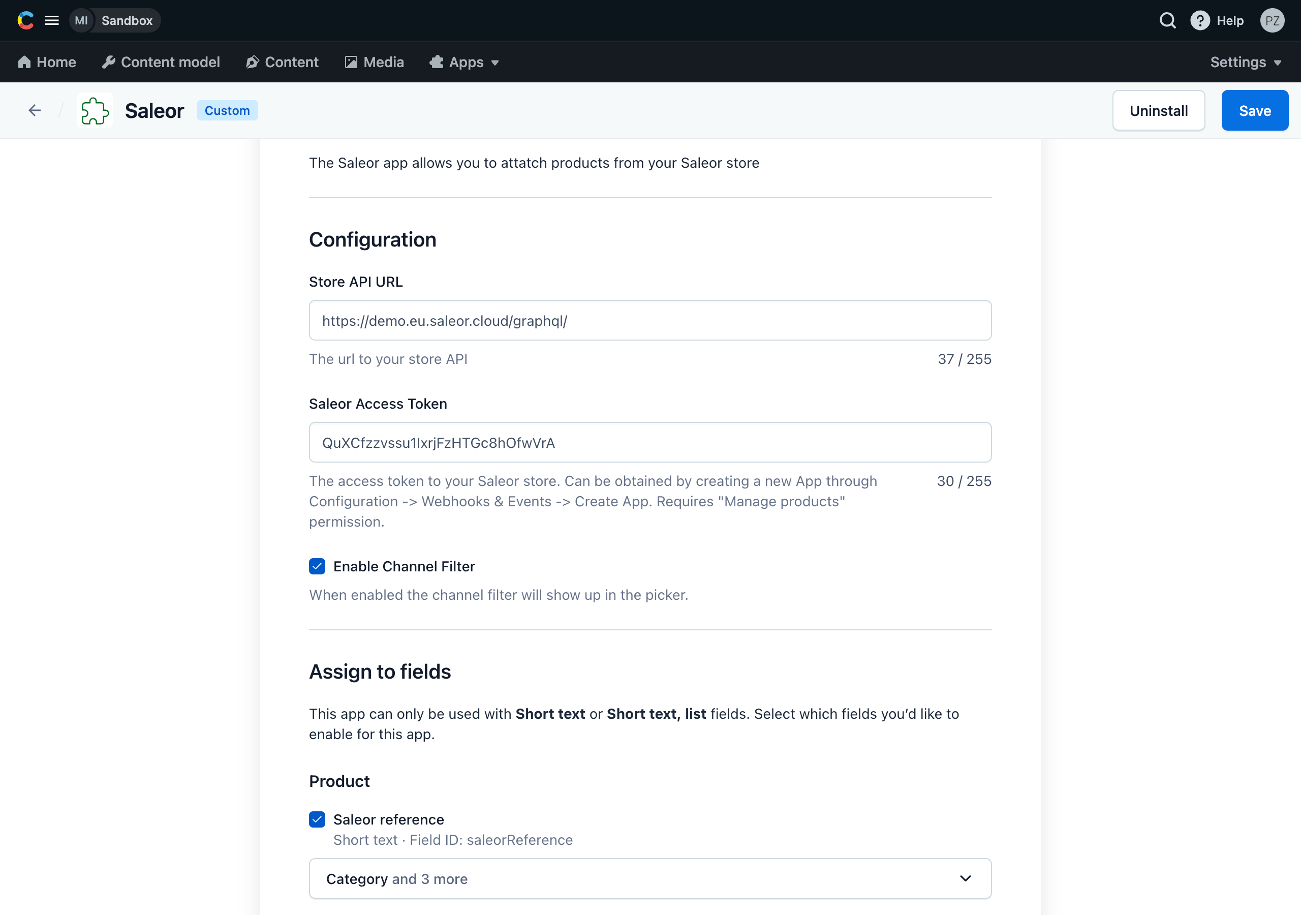Image resolution: width=1301 pixels, height=915 pixels.
Task: Click the MI space avatar
Action: (x=81, y=20)
